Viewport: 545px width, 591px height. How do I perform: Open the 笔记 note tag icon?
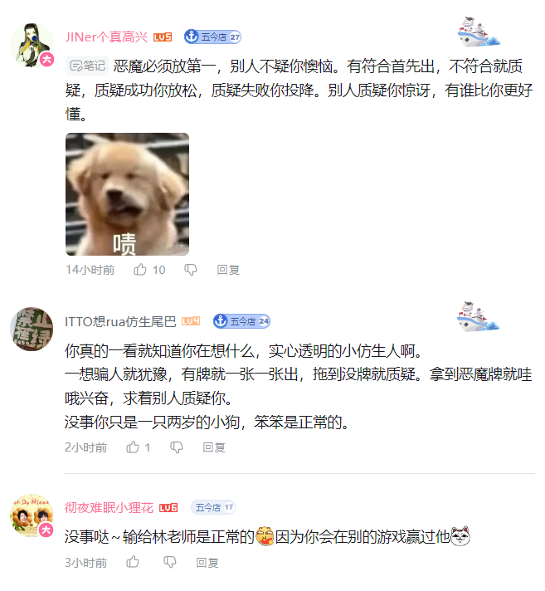[x=87, y=66]
